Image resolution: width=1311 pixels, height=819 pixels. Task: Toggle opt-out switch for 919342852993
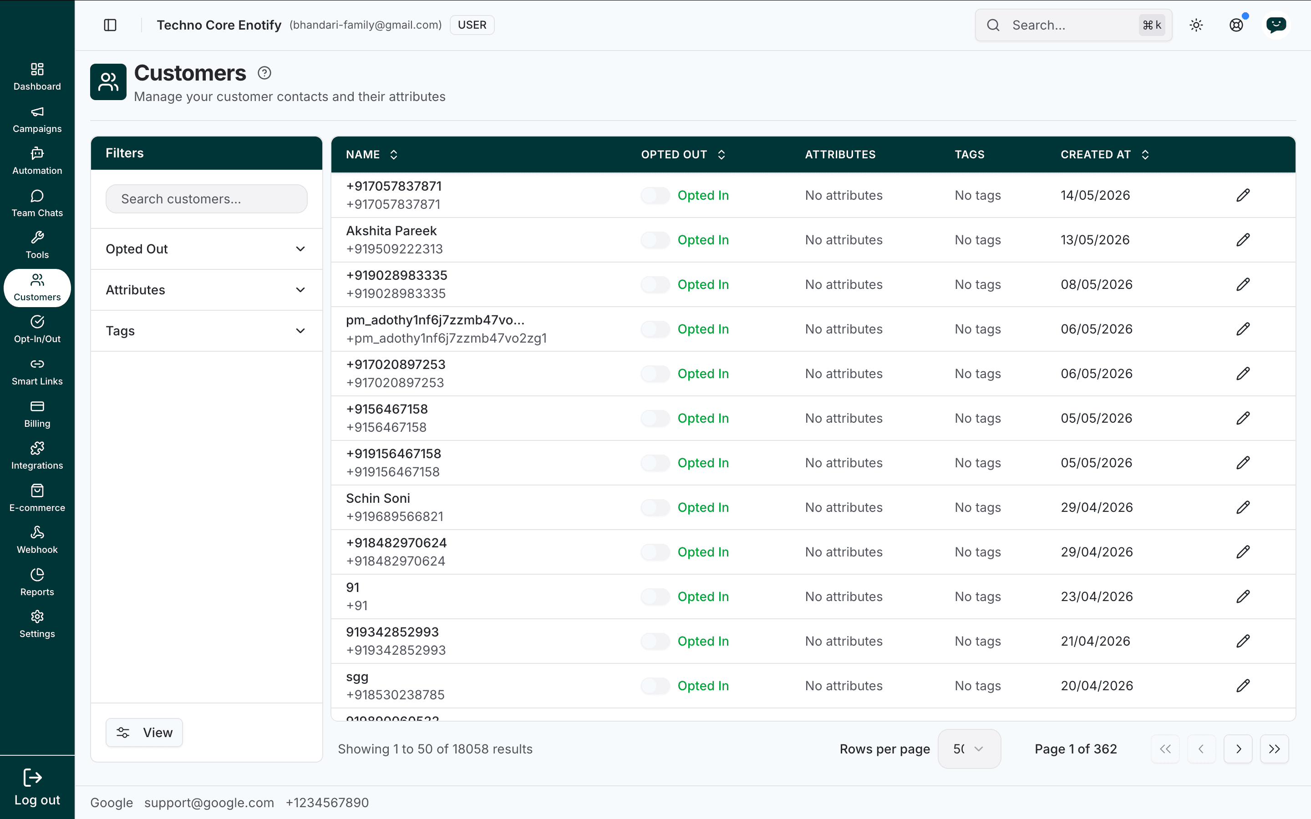point(655,641)
